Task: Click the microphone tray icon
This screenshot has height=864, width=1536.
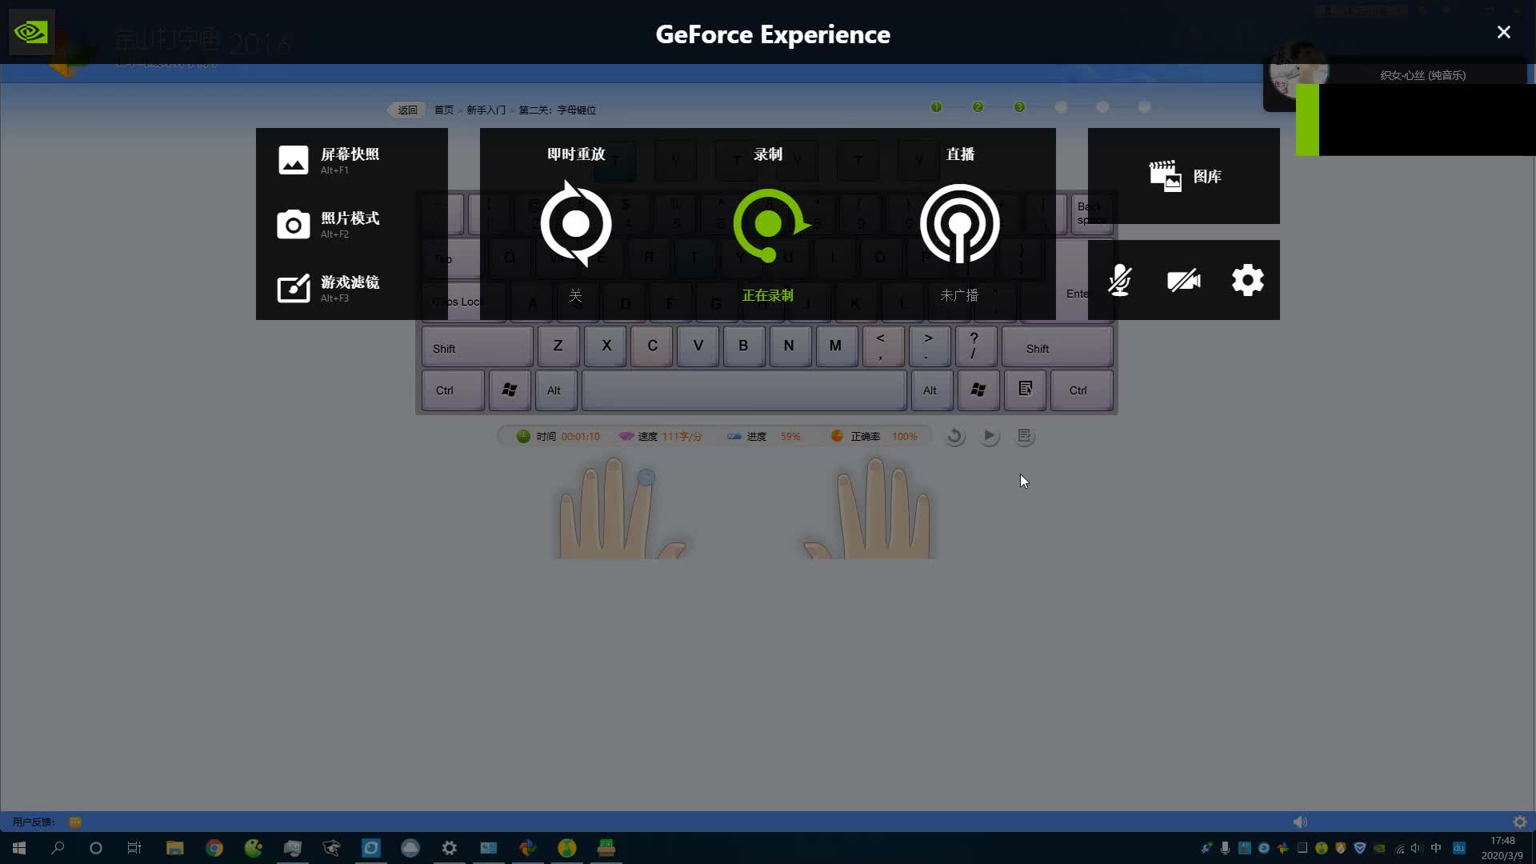Action: 1225,848
